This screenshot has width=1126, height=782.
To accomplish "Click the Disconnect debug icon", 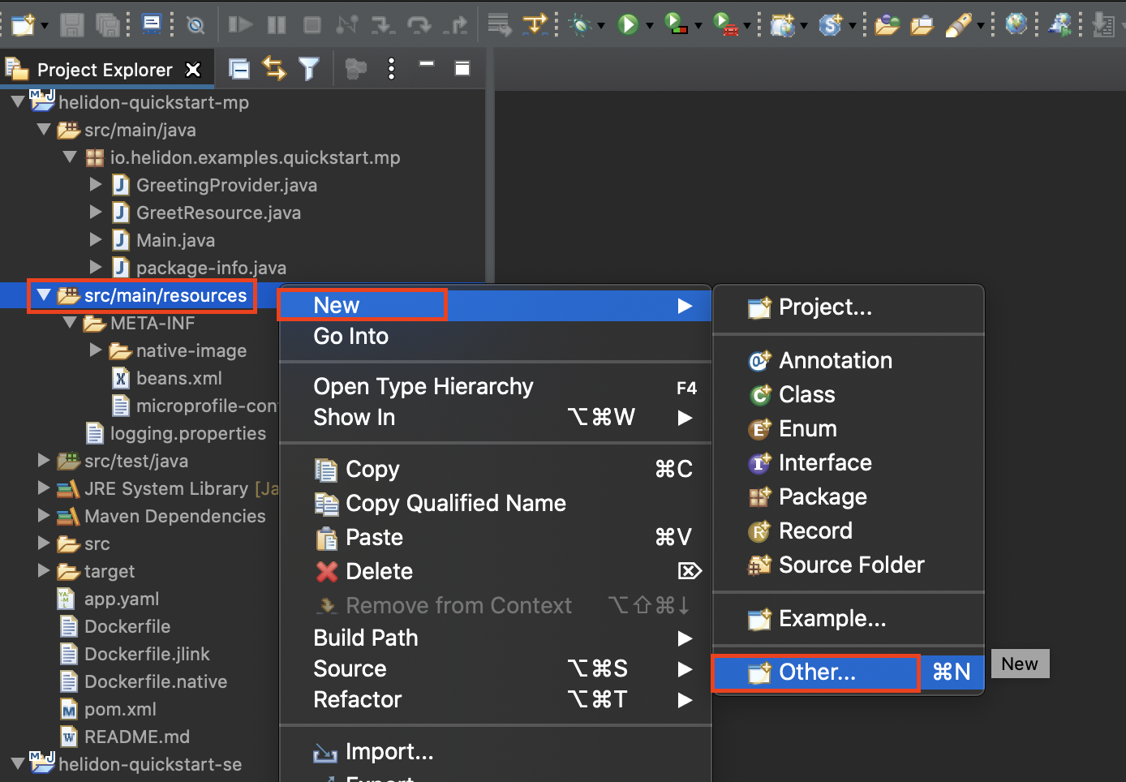I will point(347,24).
